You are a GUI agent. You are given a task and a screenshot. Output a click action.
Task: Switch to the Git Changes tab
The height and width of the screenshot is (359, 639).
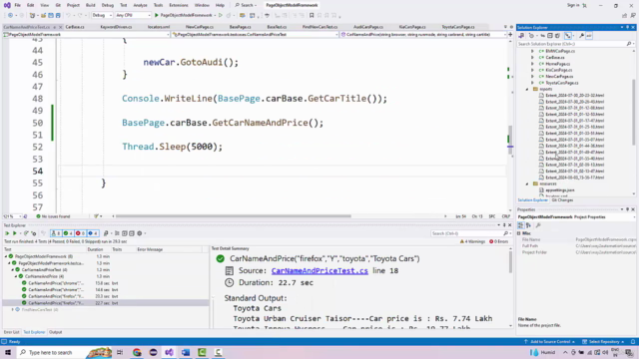pos(562,200)
